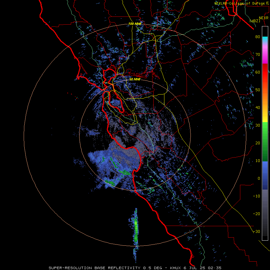Click the 0.5 DEG elevation text

[153, 268]
